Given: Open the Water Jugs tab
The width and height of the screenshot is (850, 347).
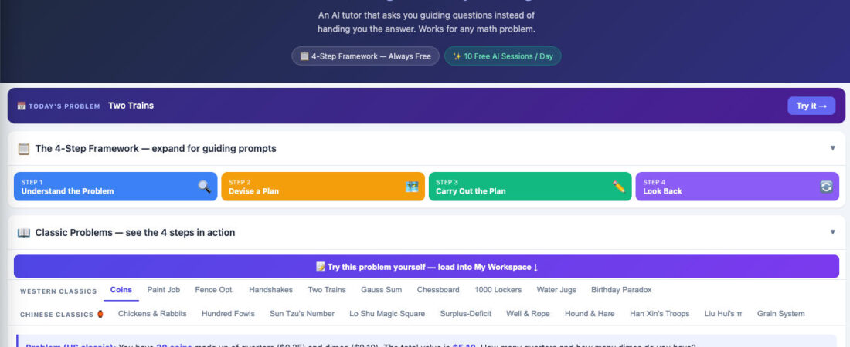Looking at the screenshot, I should click(x=556, y=290).
